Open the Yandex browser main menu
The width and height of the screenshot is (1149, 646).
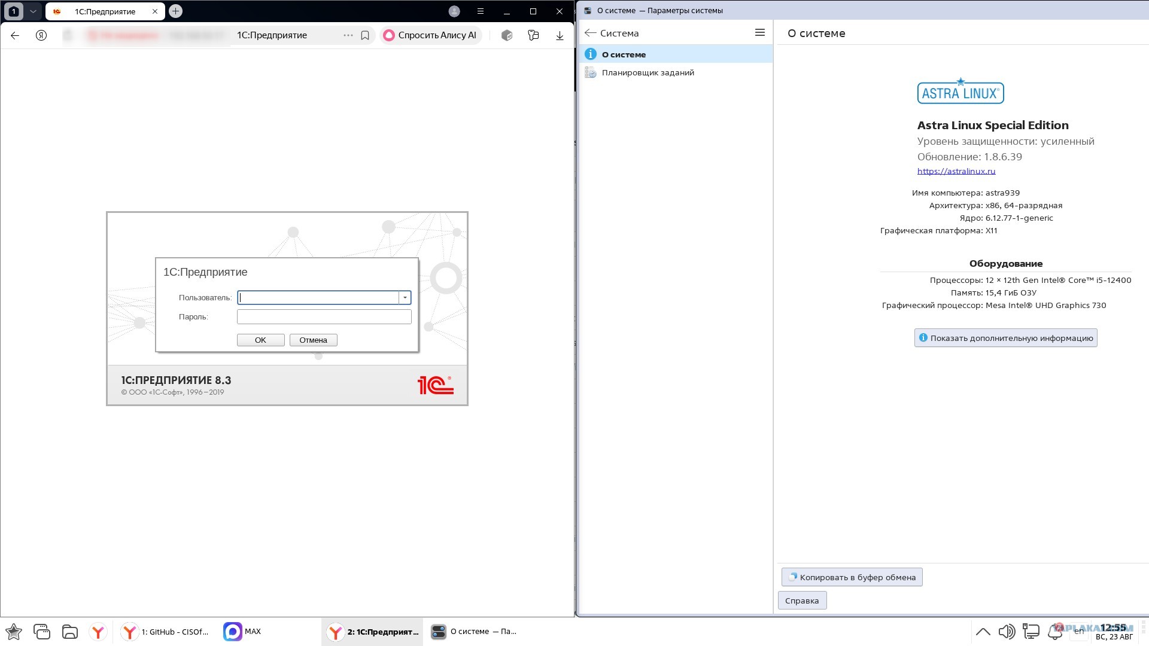481,11
